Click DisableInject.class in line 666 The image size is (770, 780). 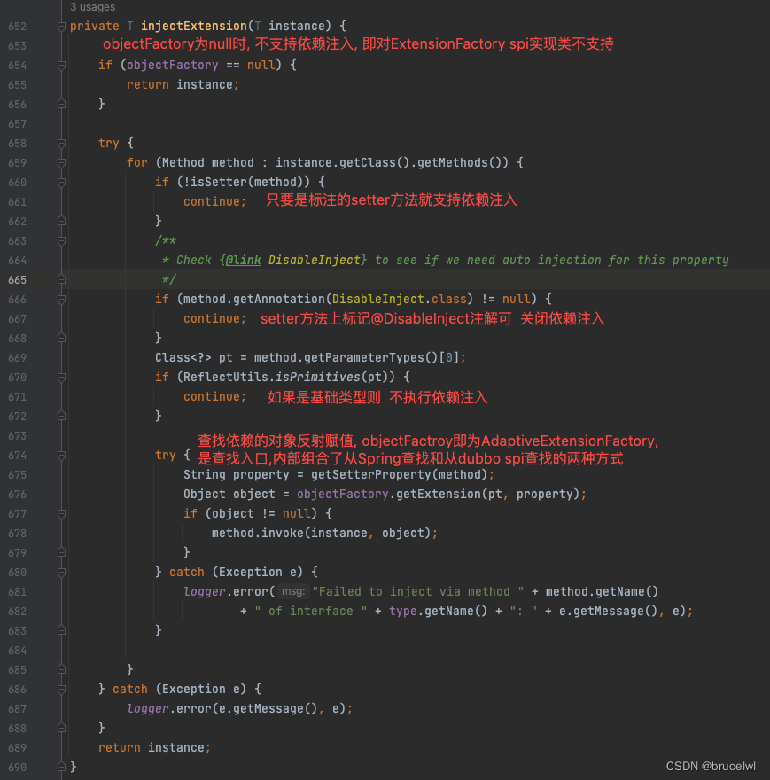point(400,299)
